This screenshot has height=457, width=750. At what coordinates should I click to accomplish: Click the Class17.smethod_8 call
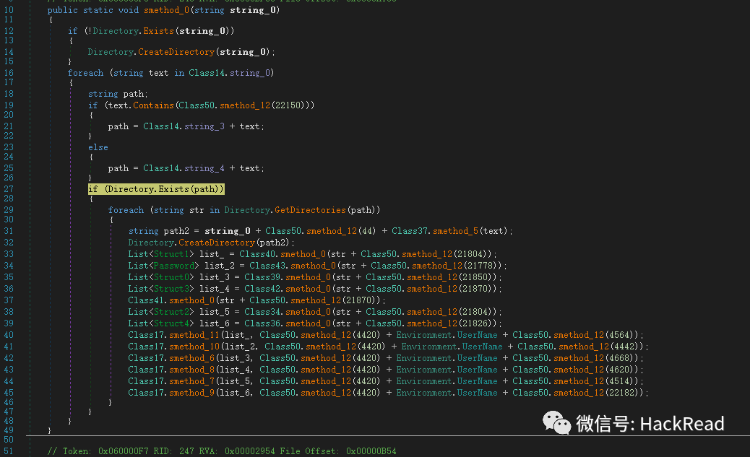[171, 370]
